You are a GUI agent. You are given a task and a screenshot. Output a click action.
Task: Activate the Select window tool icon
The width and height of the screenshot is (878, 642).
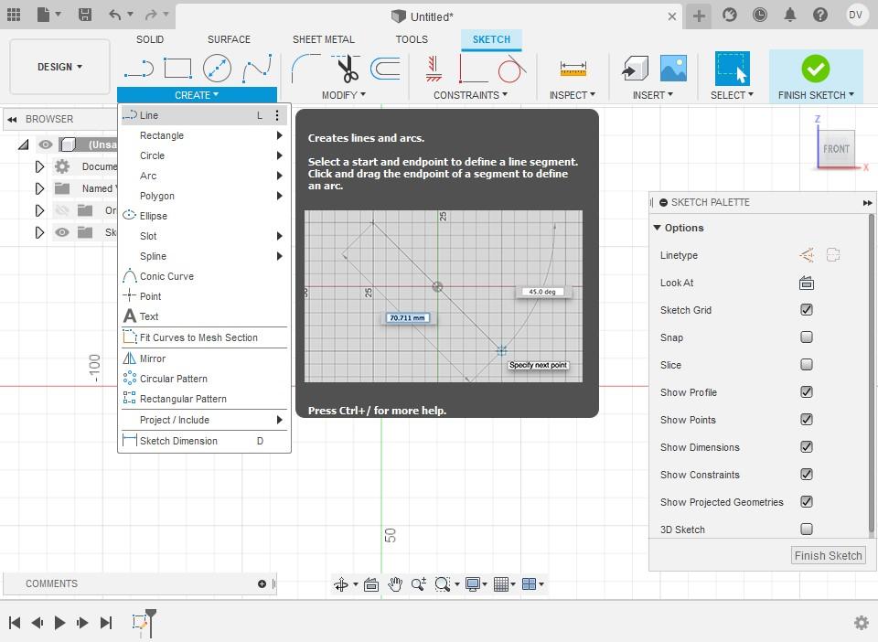(x=732, y=69)
